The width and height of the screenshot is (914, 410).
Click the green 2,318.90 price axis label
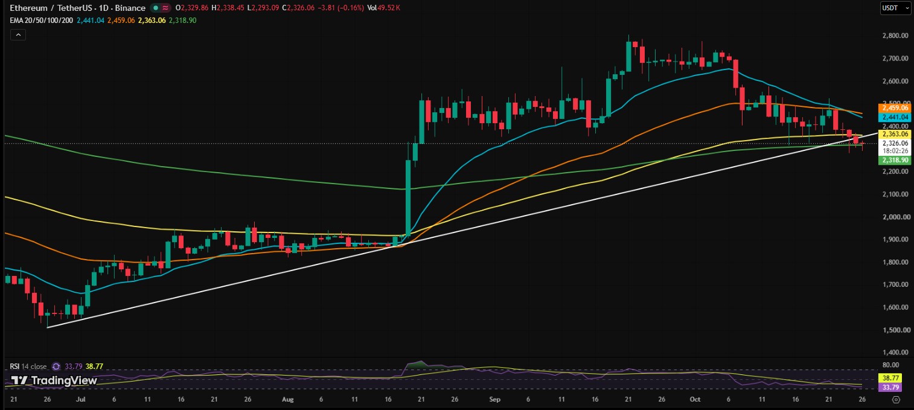coord(895,160)
